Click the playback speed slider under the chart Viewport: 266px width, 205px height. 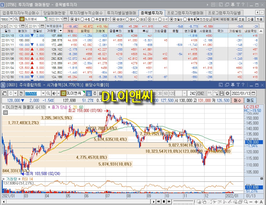coord(183,202)
